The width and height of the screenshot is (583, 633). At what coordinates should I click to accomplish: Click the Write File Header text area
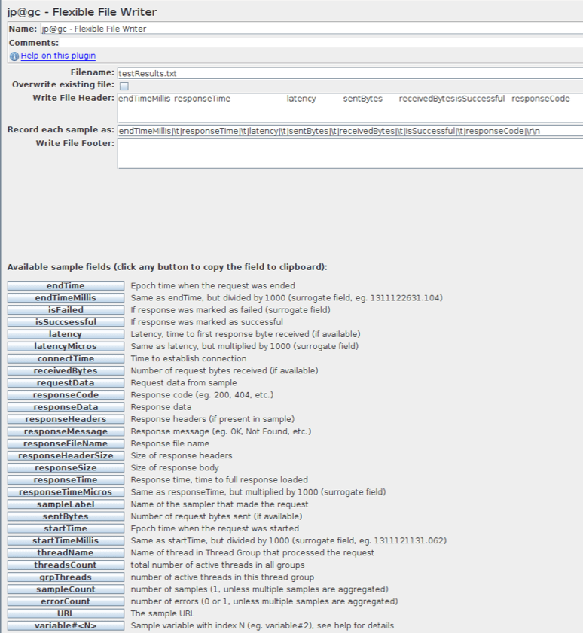pyautogui.click(x=350, y=108)
